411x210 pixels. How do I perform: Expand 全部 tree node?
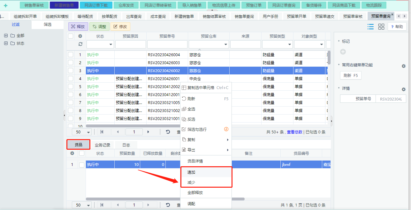6,35
